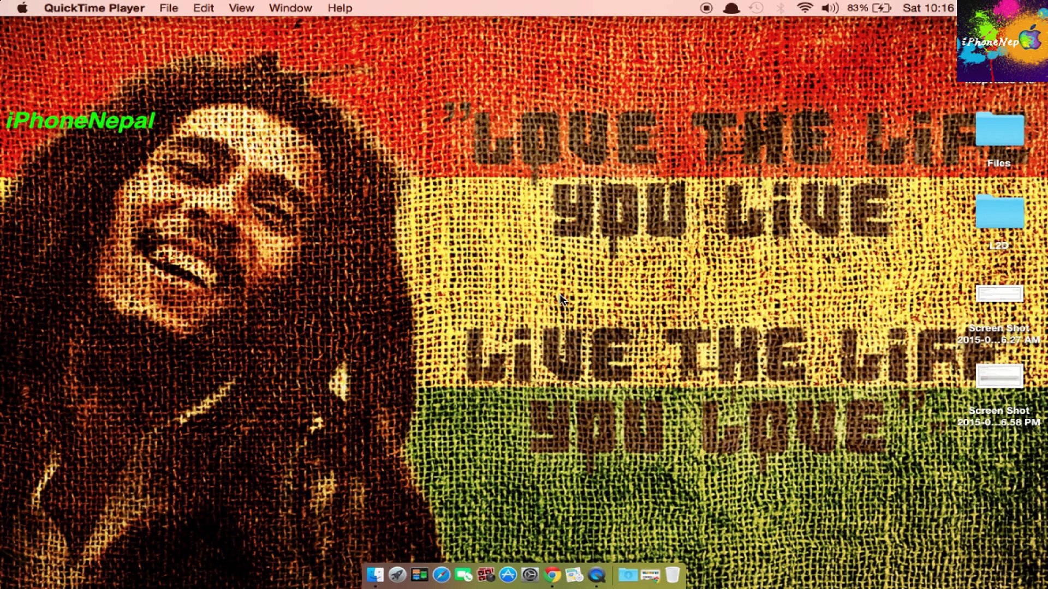
Task: Open FaceTime in the Dock
Action: [x=463, y=575]
